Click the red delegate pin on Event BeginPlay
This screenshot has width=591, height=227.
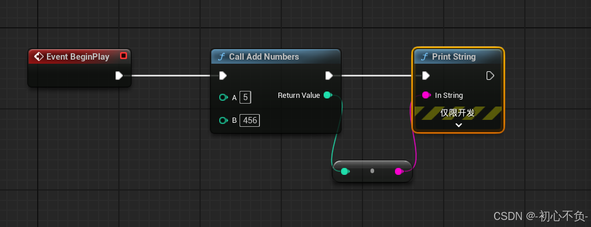coord(124,56)
